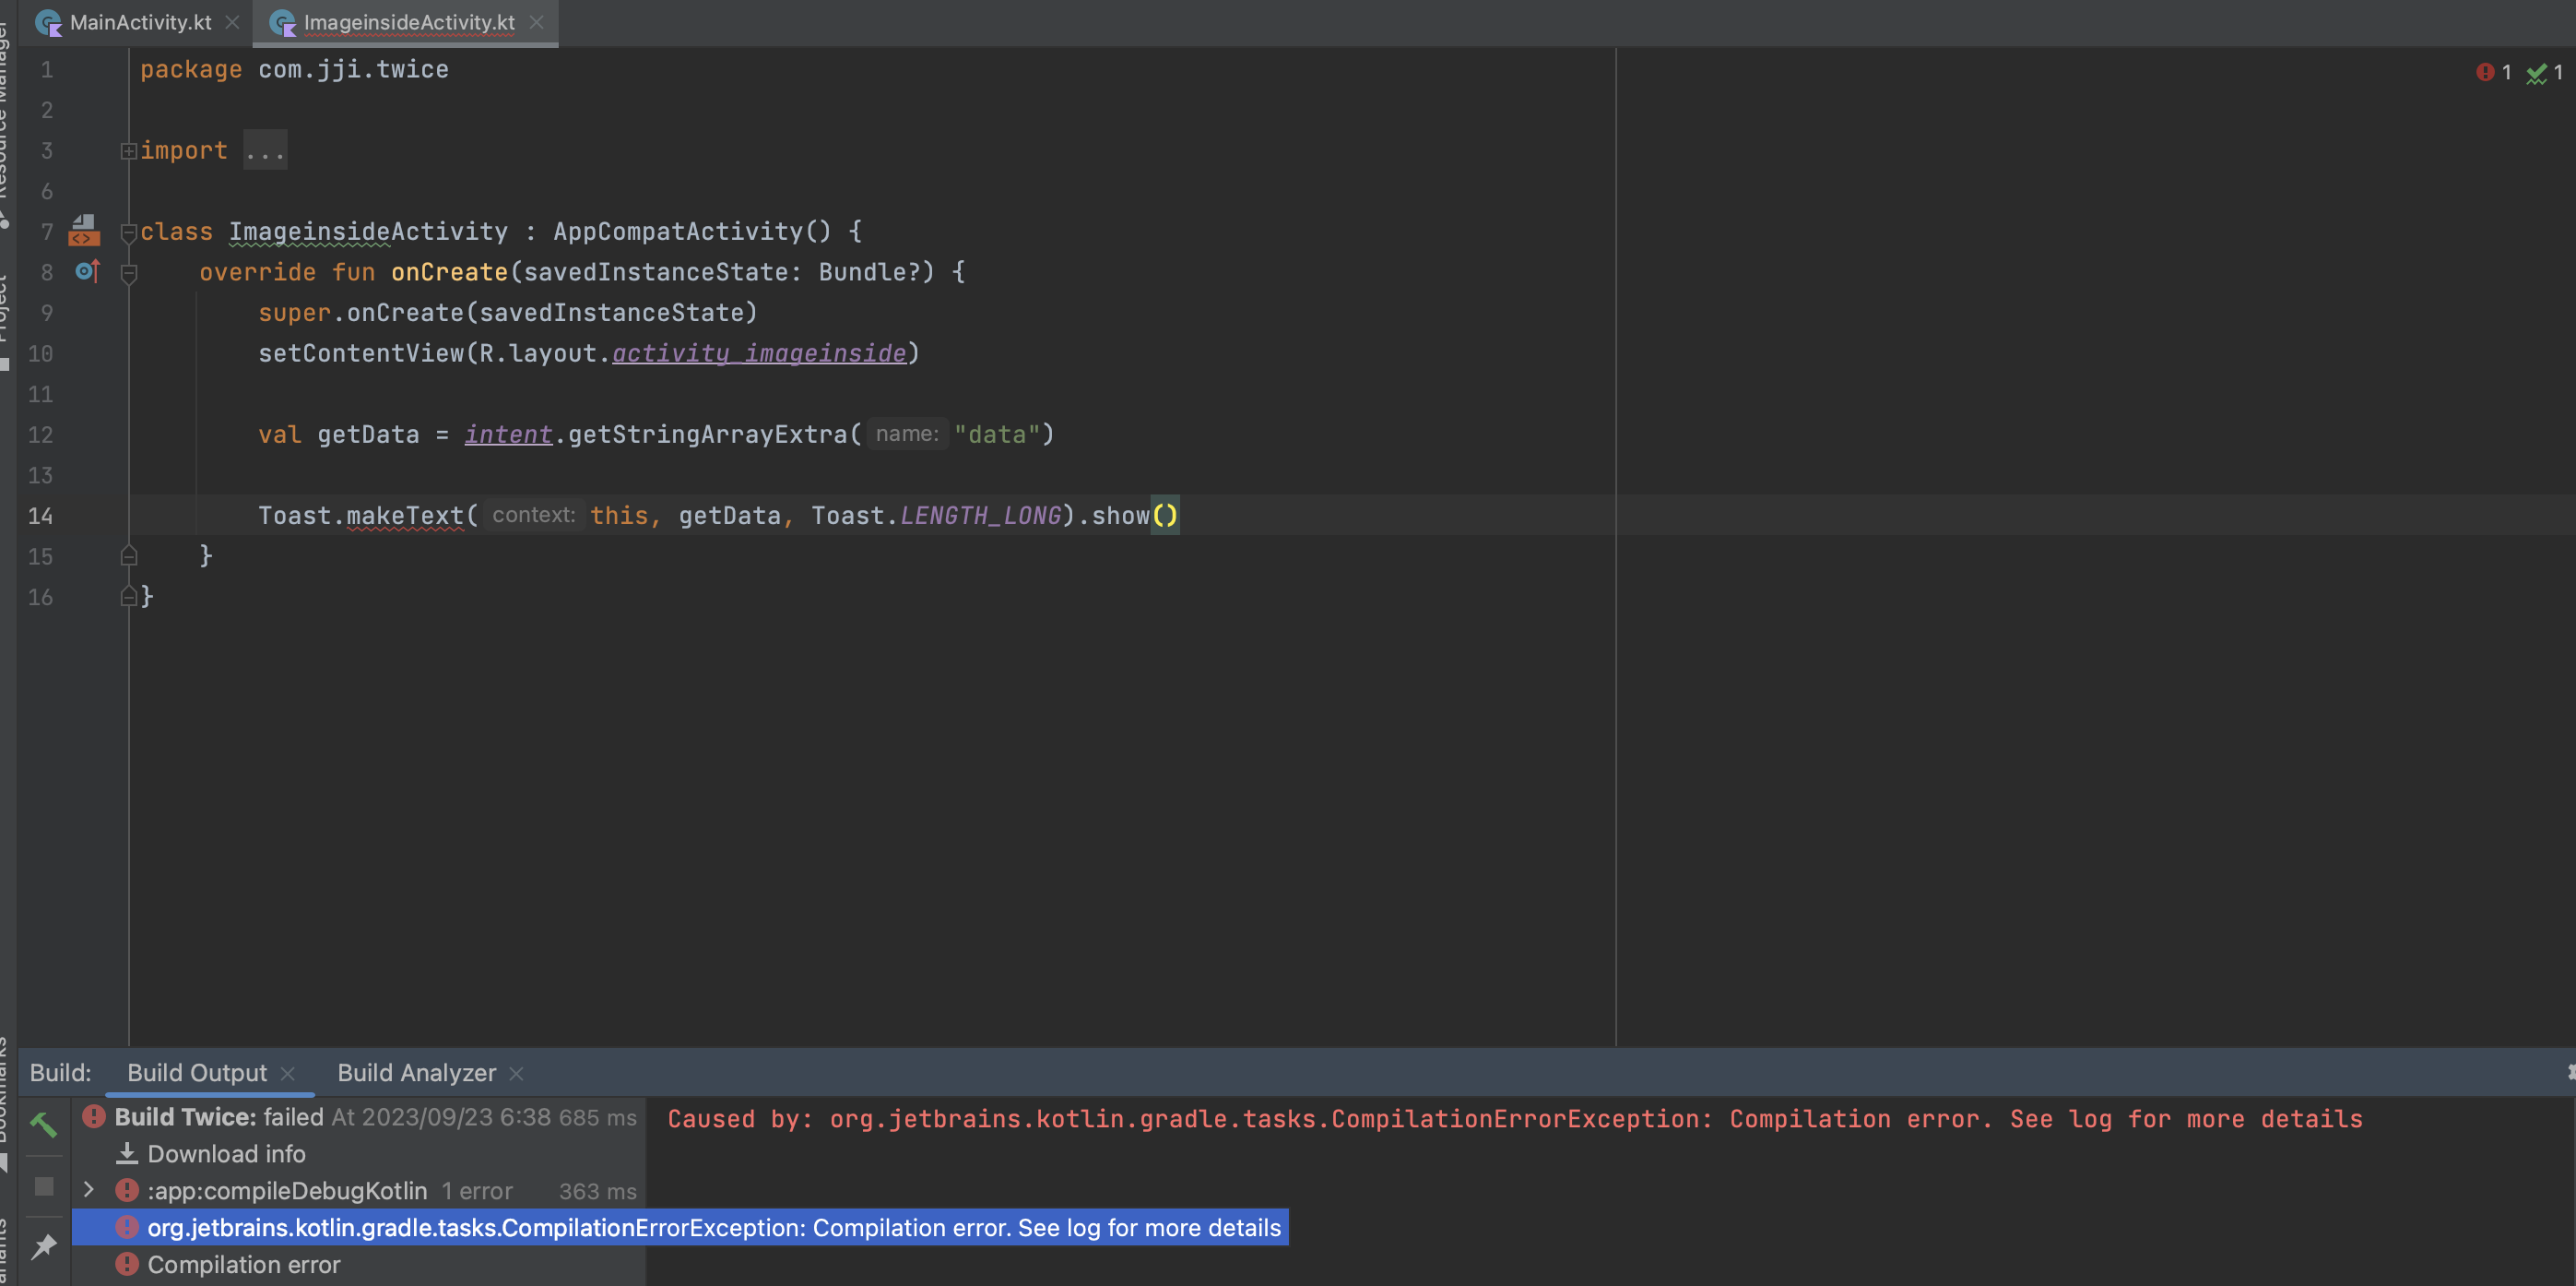Click the LENGTH_LONG constant
Image resolution: width=2576 pixels, height=1286 pixels.
[x=980, y=516]
